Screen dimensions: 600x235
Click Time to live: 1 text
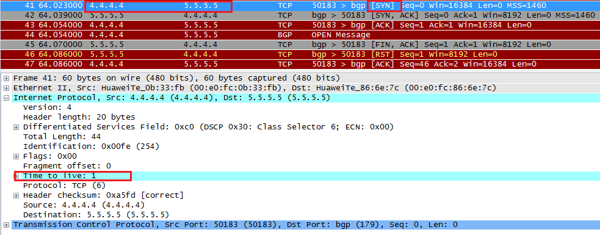59,176
